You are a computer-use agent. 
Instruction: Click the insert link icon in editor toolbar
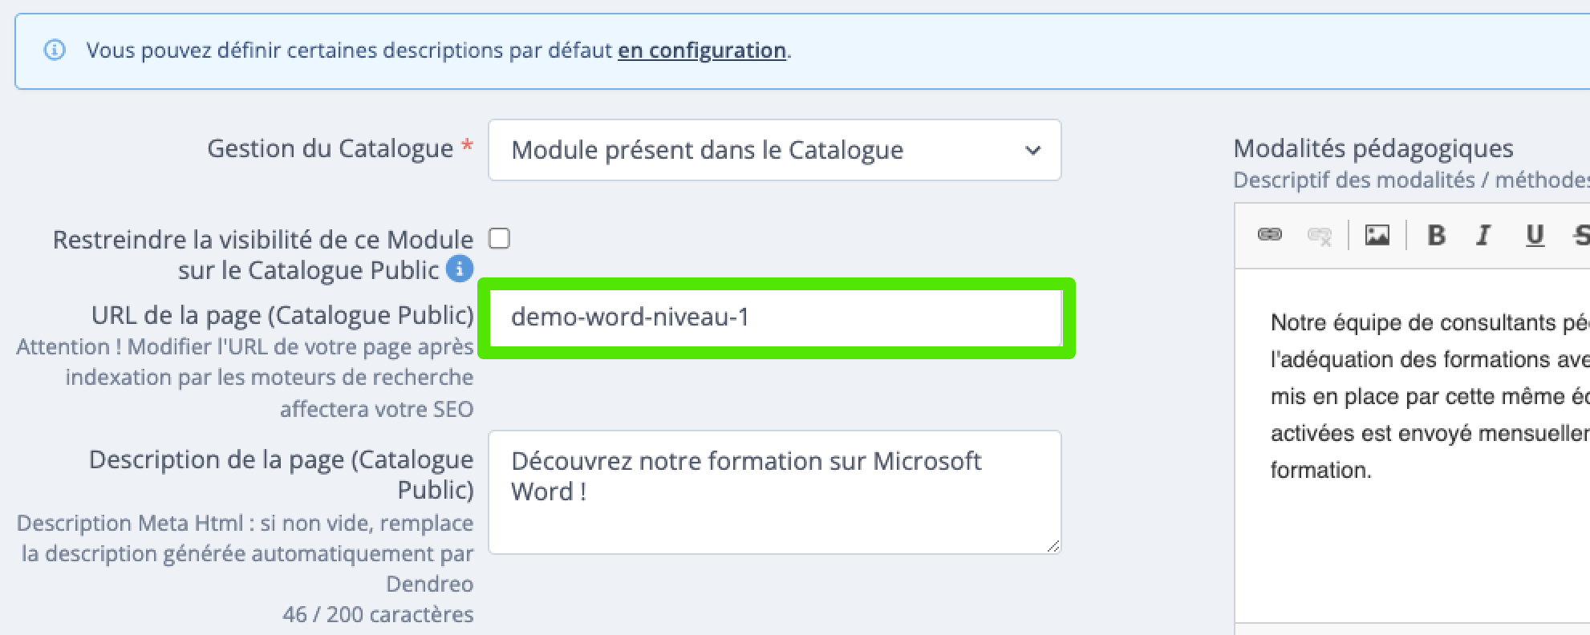click(x=1269, y=235)
